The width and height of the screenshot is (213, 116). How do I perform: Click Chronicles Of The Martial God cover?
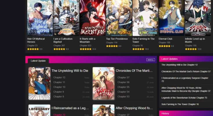point(103,83)
